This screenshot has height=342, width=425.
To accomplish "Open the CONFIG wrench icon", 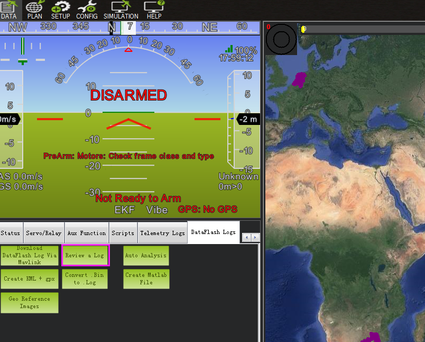I will pos(87,10).
